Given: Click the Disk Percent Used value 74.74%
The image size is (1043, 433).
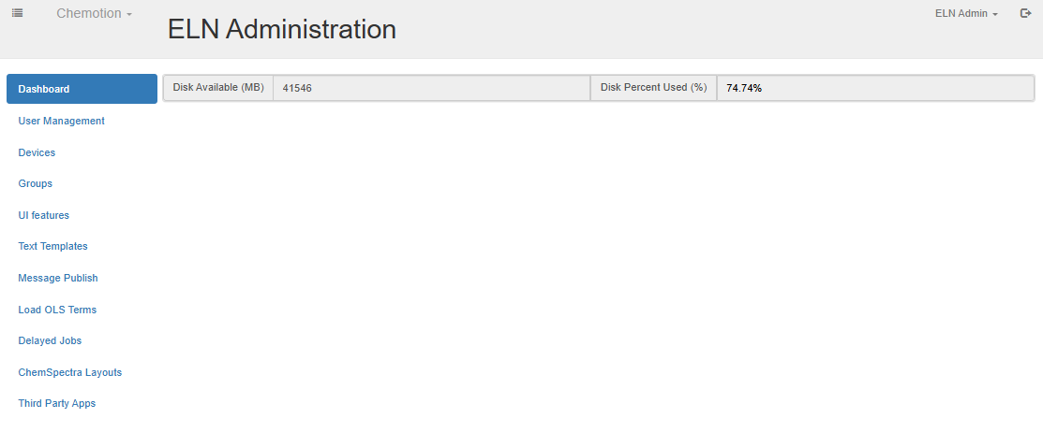Looking at the screenshot, I should tap(874, 88).
